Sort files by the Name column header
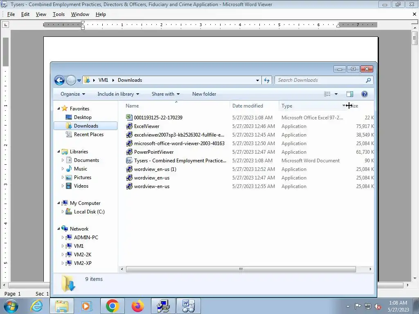The width and height of the screenshot is (419, 314). click(176, 106)
